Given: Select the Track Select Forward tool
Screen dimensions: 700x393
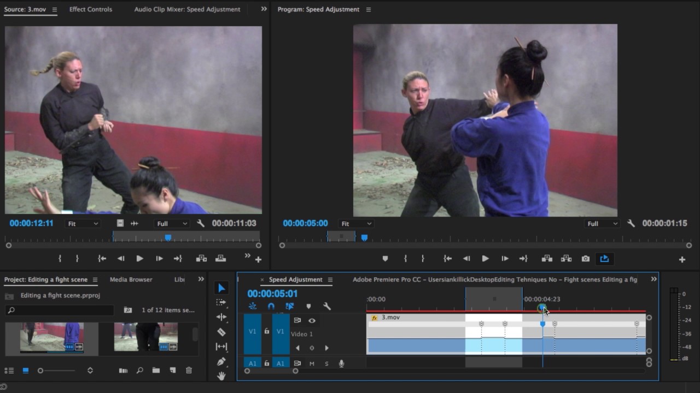Looking at the screenshot, I should click(x=221, y=302).
